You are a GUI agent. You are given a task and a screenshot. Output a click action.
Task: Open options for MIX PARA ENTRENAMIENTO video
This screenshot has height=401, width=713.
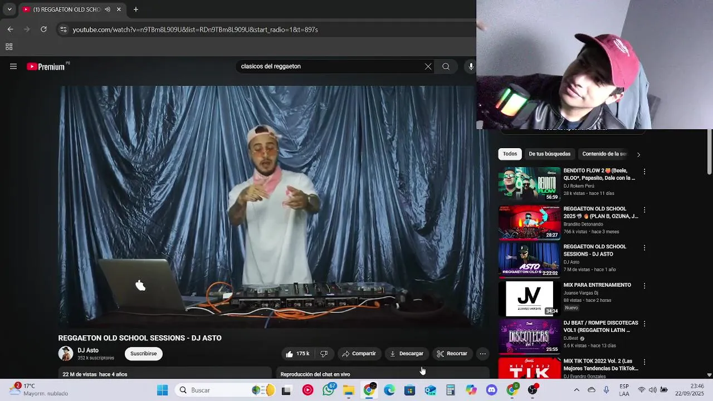[644, 286]
